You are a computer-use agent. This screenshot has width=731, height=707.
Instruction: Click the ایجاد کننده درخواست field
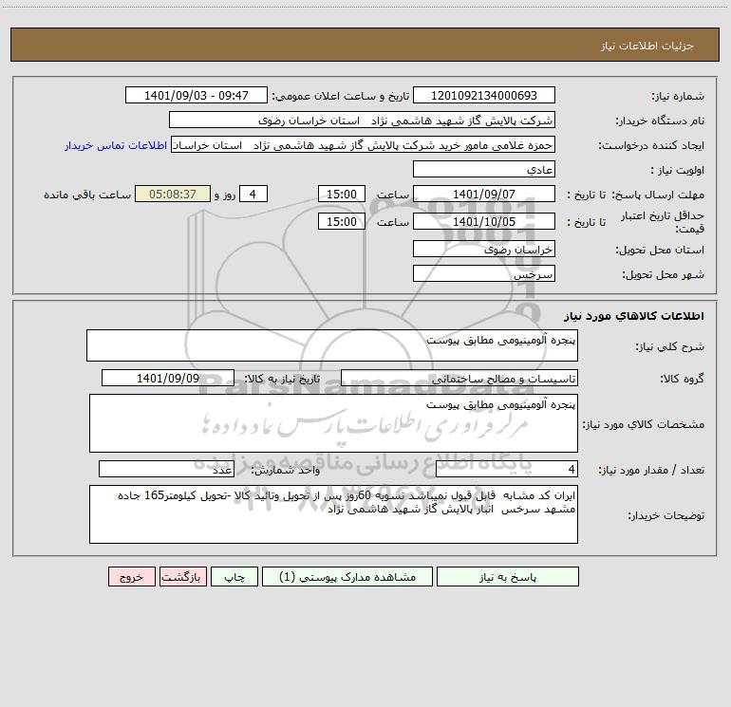tap(364, 144)
